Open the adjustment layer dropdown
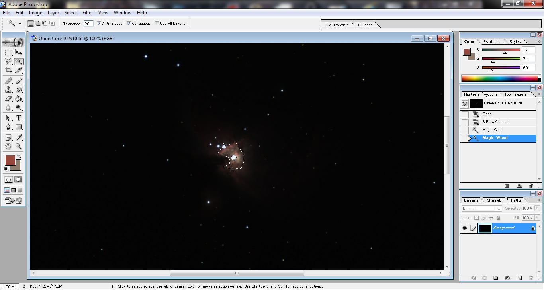This screenshot has height=290, width=544. pos(508,278)
